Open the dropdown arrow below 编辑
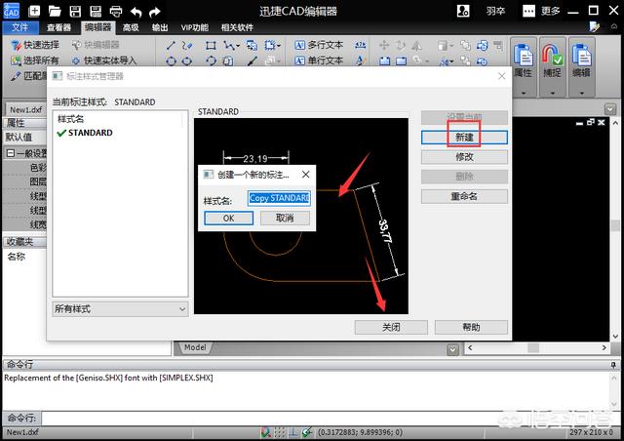The height and width of the screenshot is (441, 624). coord(581,93)
